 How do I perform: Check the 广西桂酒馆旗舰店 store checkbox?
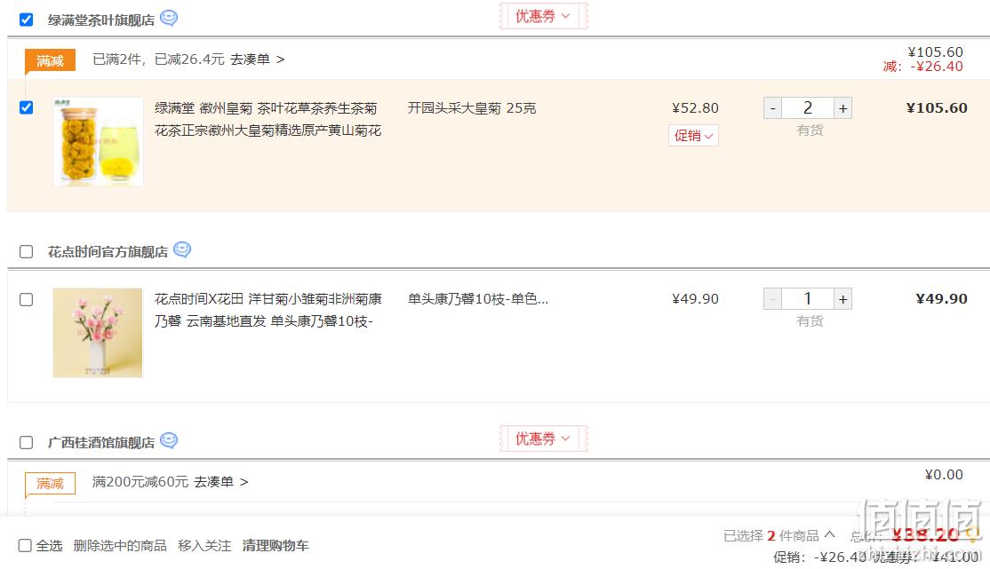click(x=26, y=442)
